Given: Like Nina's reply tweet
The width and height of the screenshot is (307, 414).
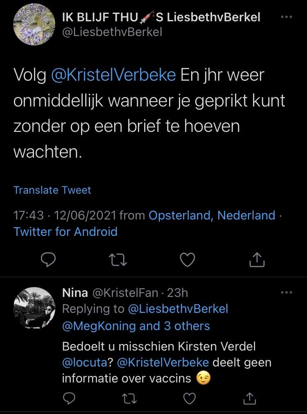Looking at the screenshot, I should coord(189,398).
